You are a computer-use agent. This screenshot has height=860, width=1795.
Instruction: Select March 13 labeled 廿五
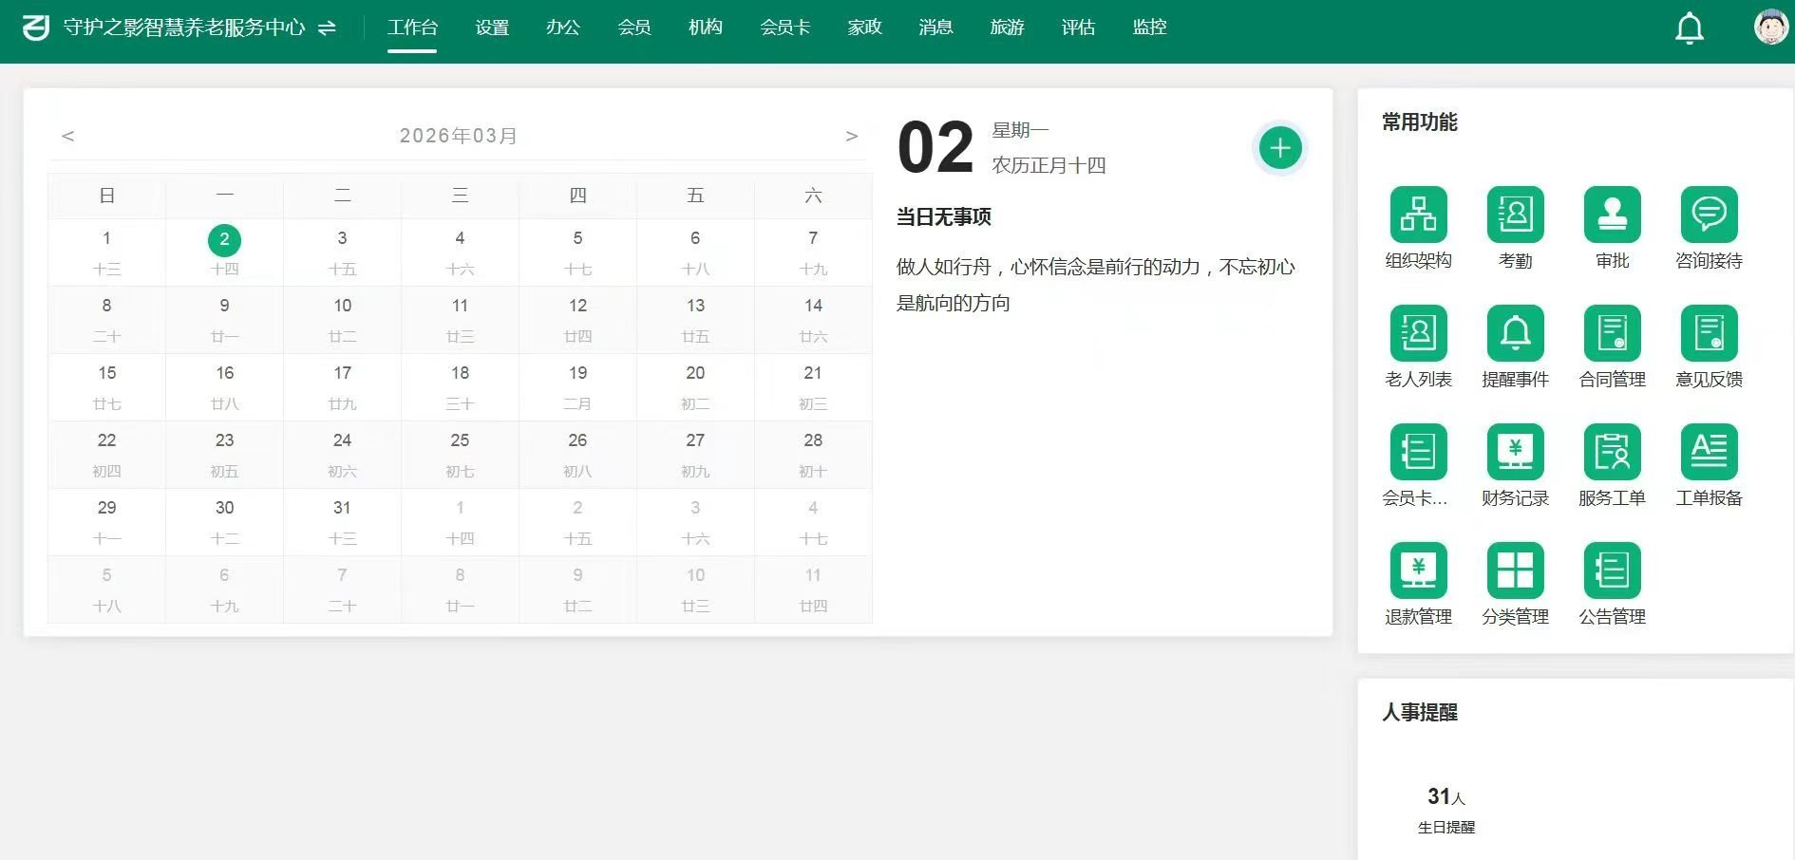coord(695,320)
